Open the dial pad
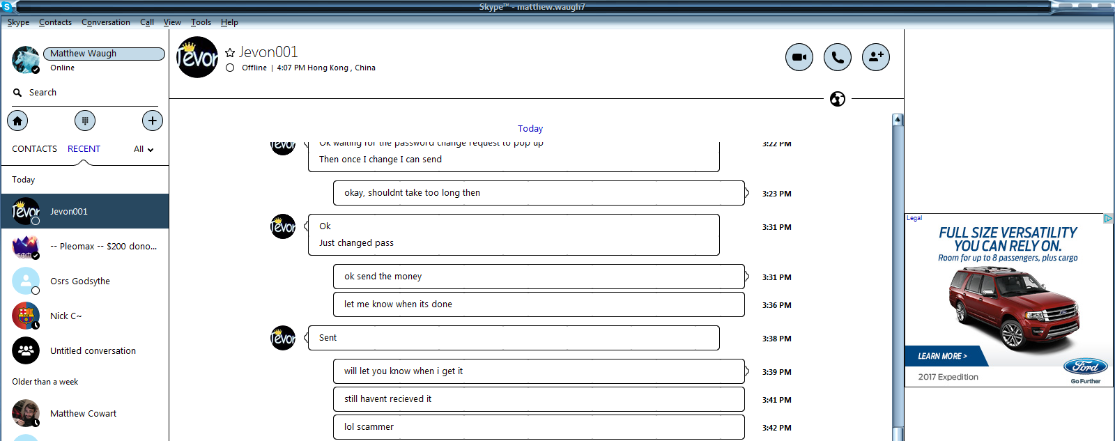The height and width of the screenshot is (441, 1115). [x=85, y=121]
